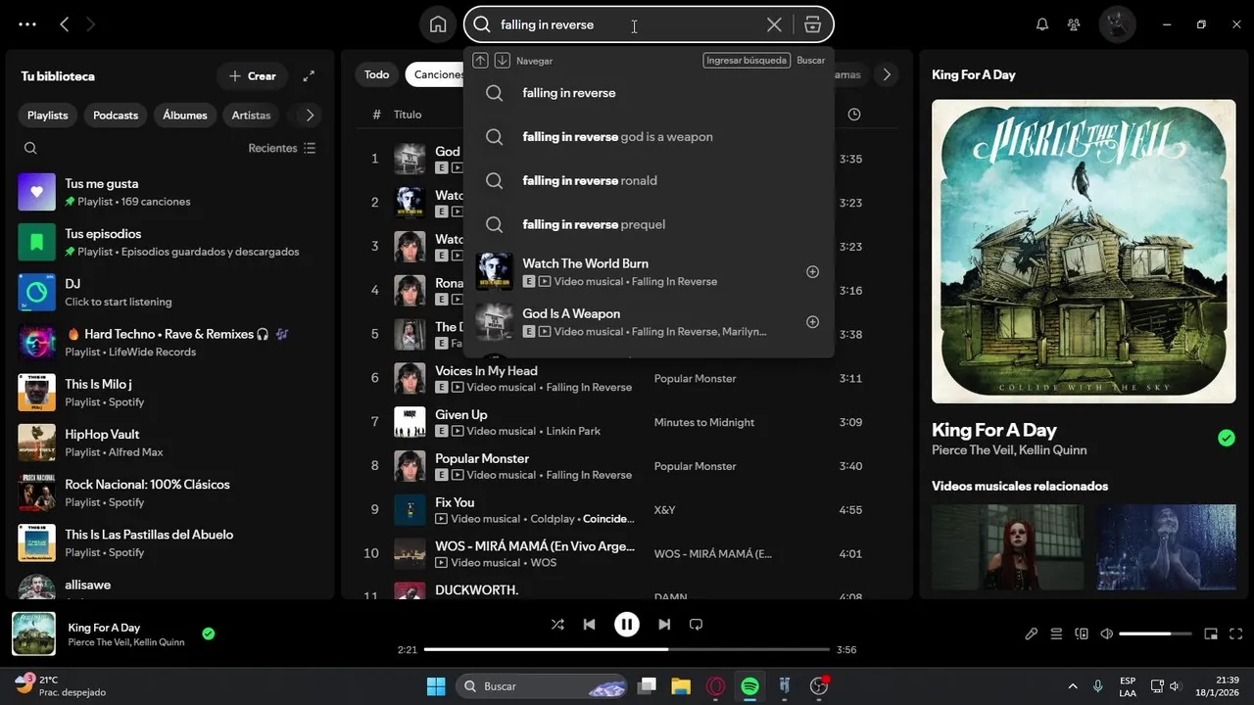The image size is (1254, 705).
Task: Open File Explorer in the taskbar
Action: [681, 686]
